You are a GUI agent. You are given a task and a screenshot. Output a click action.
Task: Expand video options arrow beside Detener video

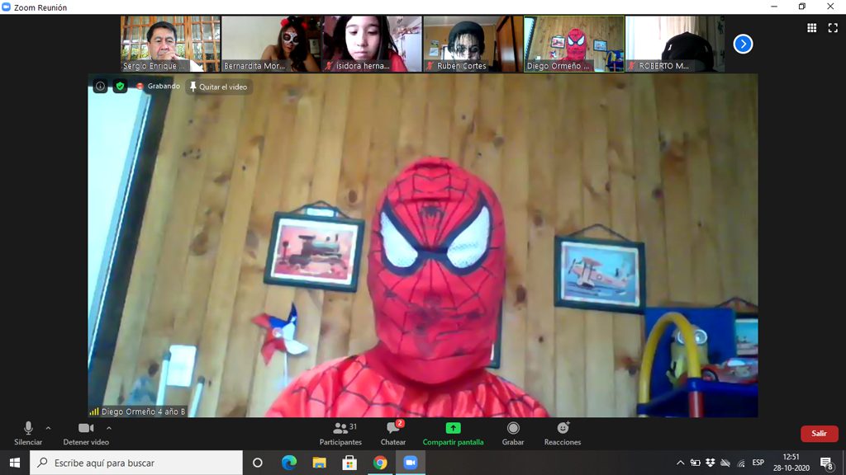(109, 428)
